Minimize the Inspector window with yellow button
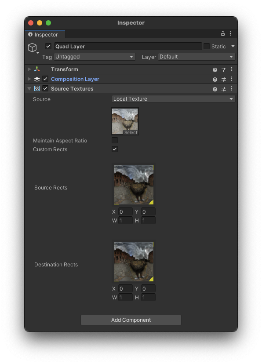The width and height of the screenshot is (262, 364). pyautogui.click(x=40, y=23)
